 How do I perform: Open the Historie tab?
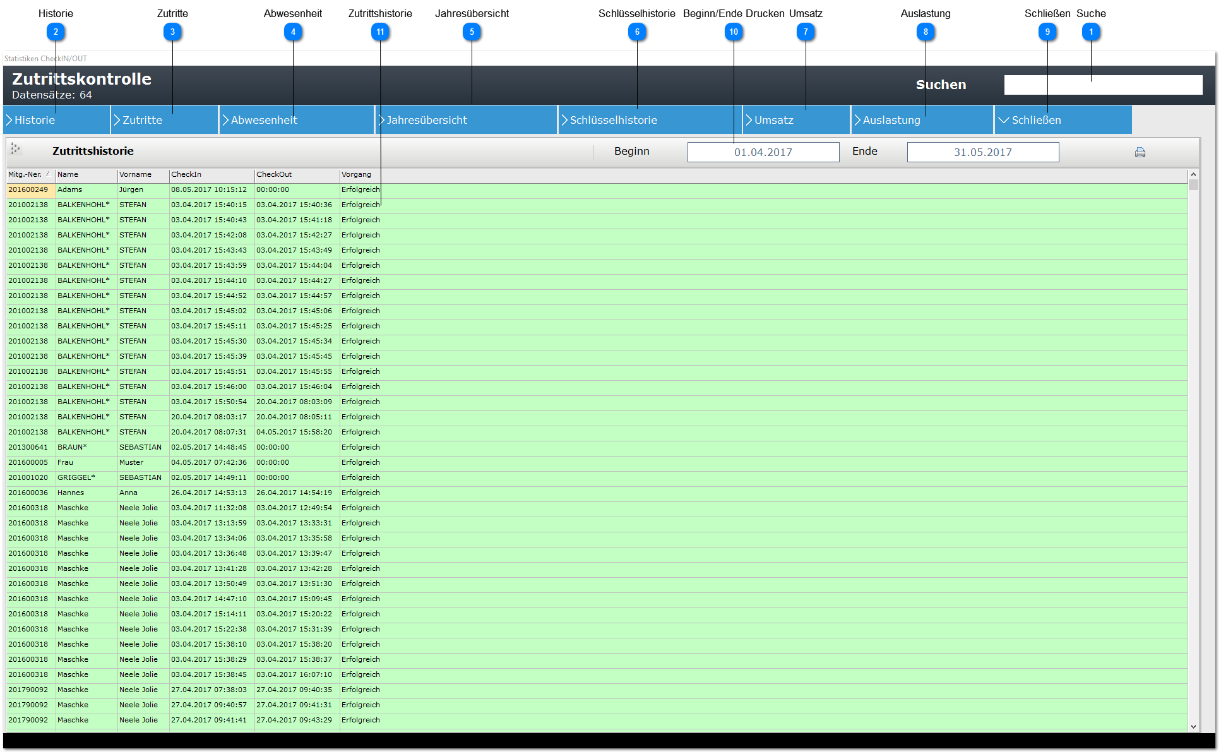tap(57, 120)
